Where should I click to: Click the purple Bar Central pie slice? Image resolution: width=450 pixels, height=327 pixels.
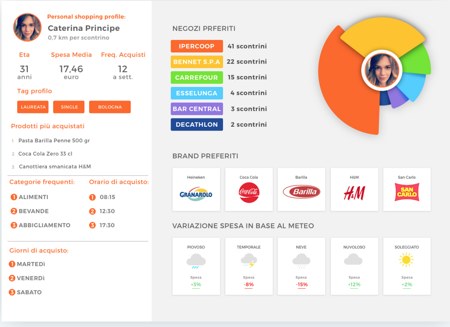(x=398, y=98)
